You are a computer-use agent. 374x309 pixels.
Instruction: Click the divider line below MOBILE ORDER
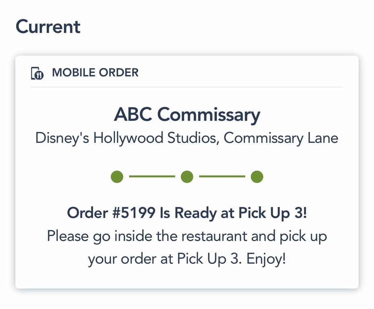tap(187, 87)
